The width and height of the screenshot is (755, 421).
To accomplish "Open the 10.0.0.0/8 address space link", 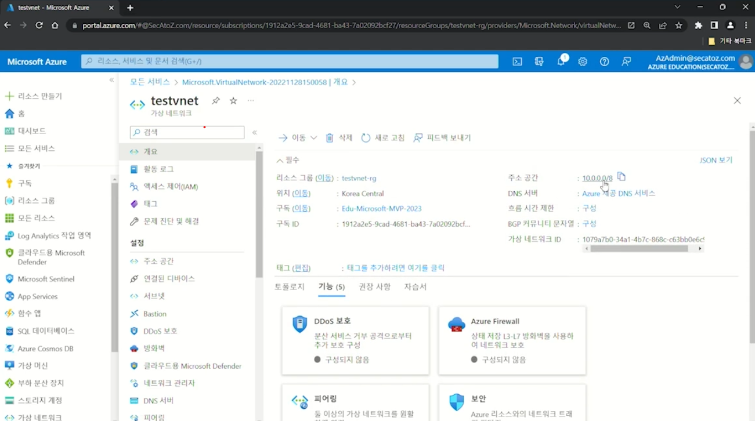I will pyautogui.click(x=597, y=178).
